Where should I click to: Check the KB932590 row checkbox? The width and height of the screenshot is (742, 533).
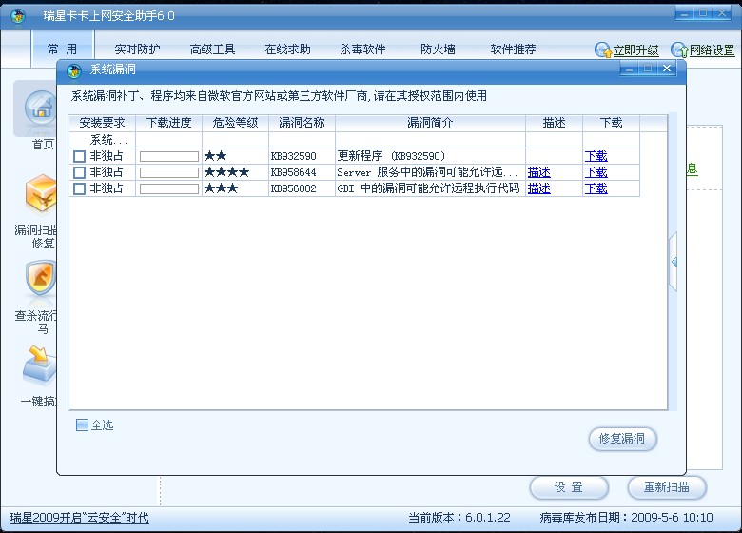click(80, 156)
